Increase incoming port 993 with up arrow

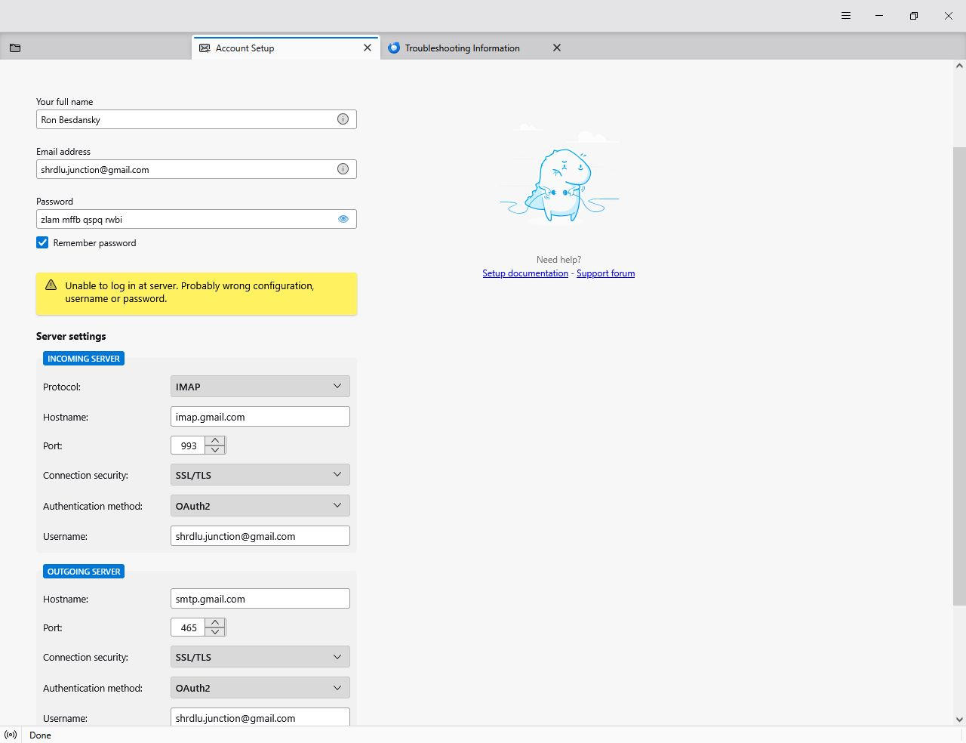[215, 441]
